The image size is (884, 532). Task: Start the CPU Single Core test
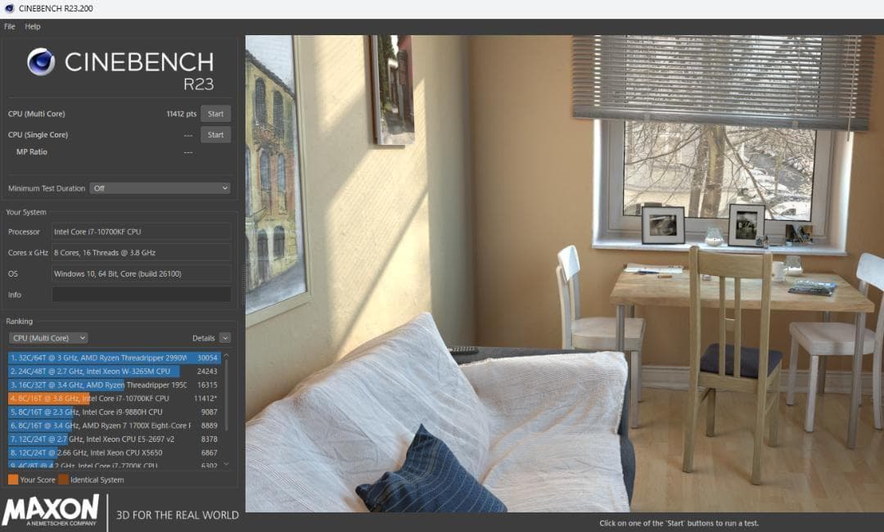click(215, 135)
